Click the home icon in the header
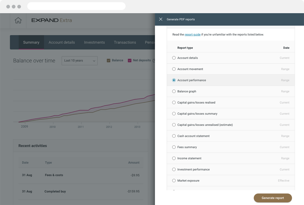Image resolution: width=304 pixels, height=205 pixels. [18, 20]
